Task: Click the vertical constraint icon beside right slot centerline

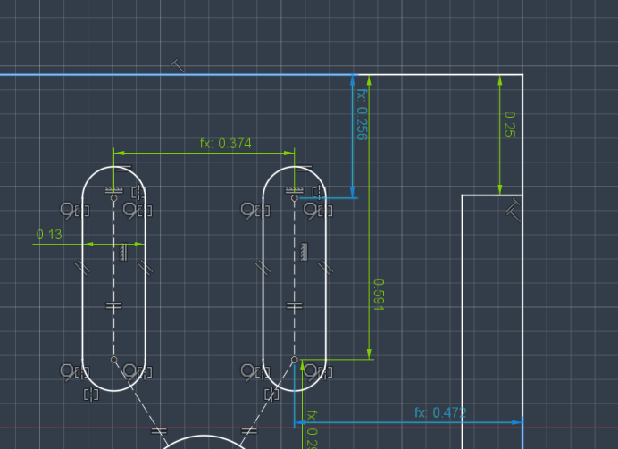Action: point(304,252)
